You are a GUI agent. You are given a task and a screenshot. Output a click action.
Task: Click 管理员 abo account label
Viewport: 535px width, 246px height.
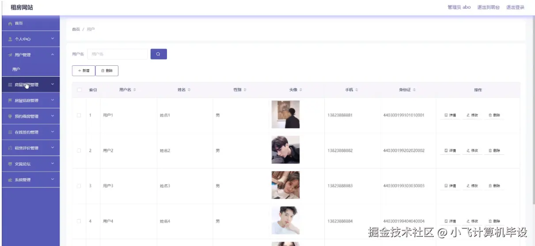pos(459,7)
